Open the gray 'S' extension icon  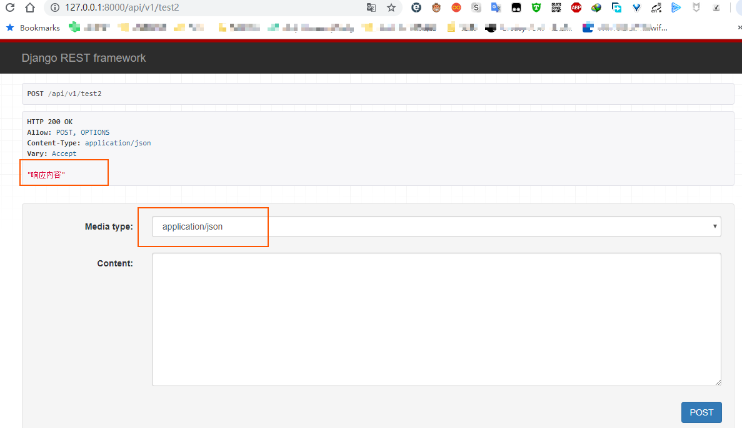coord(476,7)
